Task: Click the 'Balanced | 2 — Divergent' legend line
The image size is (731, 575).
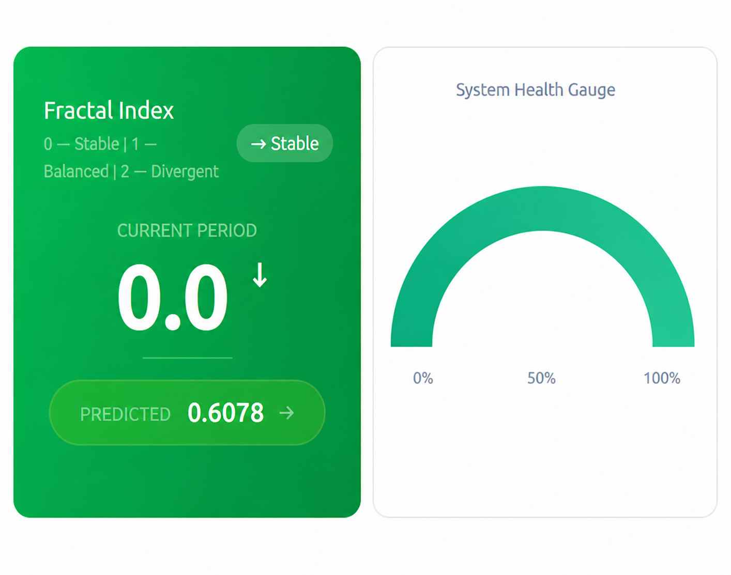Action: click(131, 172)
